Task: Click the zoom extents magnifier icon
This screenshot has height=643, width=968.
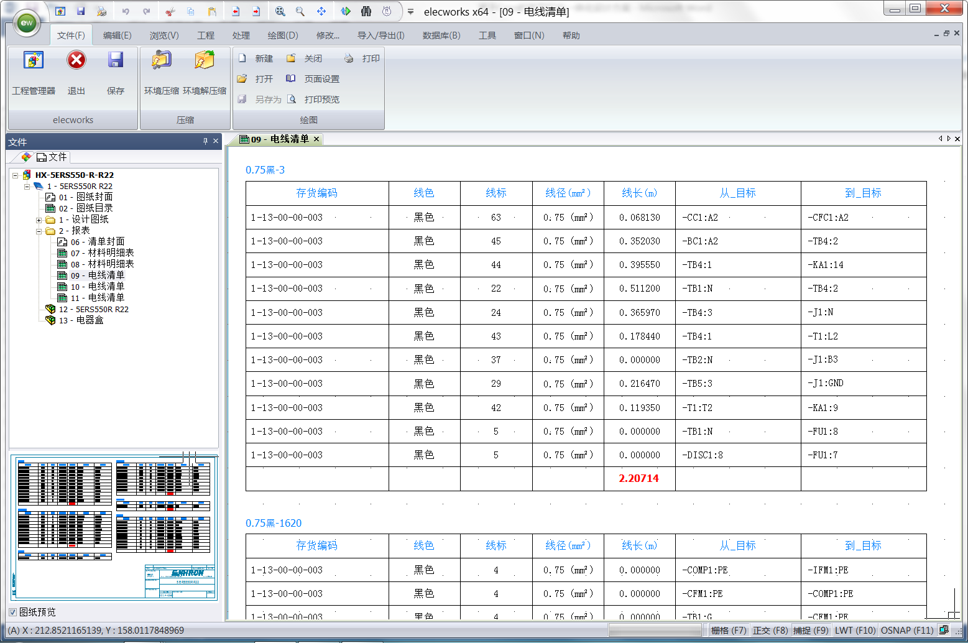Action: [280, 11]
